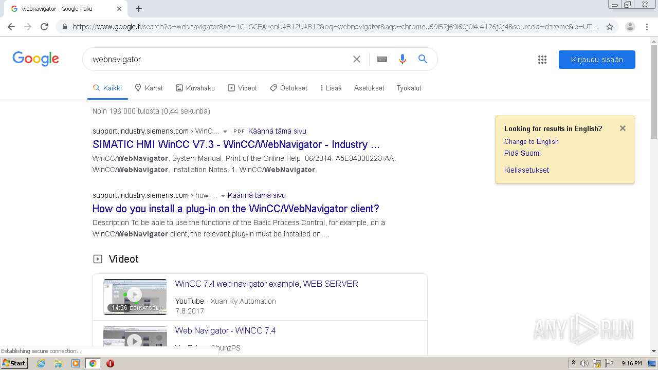Viewport: 658px width, 370px height.
Task: Go to Google homepage via logo
Action: 35,59
